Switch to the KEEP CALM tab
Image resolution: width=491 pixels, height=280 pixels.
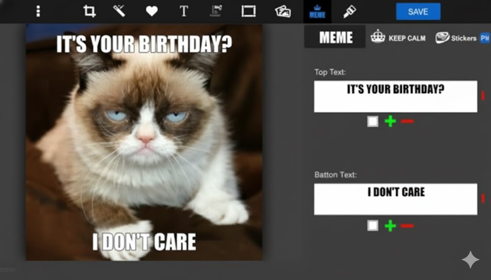tap(398, 37)
